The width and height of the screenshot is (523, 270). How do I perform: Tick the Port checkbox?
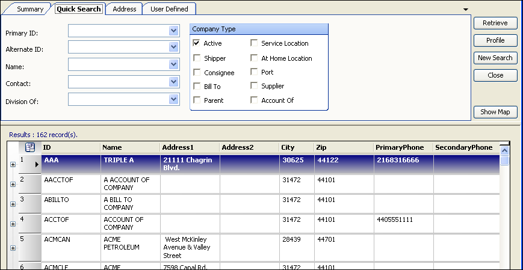pyautogui.click(x=254, y=72)
